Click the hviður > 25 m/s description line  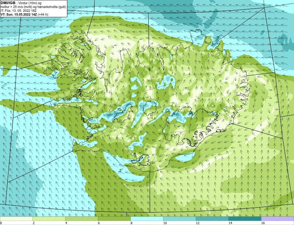tap(33, 7)
